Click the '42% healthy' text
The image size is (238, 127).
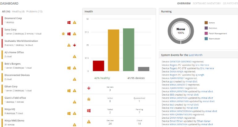102,78
